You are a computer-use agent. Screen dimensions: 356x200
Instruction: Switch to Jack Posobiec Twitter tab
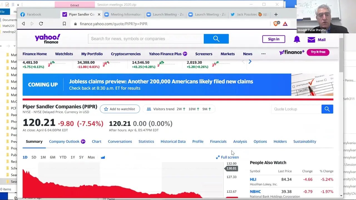[x=249, y=14]
